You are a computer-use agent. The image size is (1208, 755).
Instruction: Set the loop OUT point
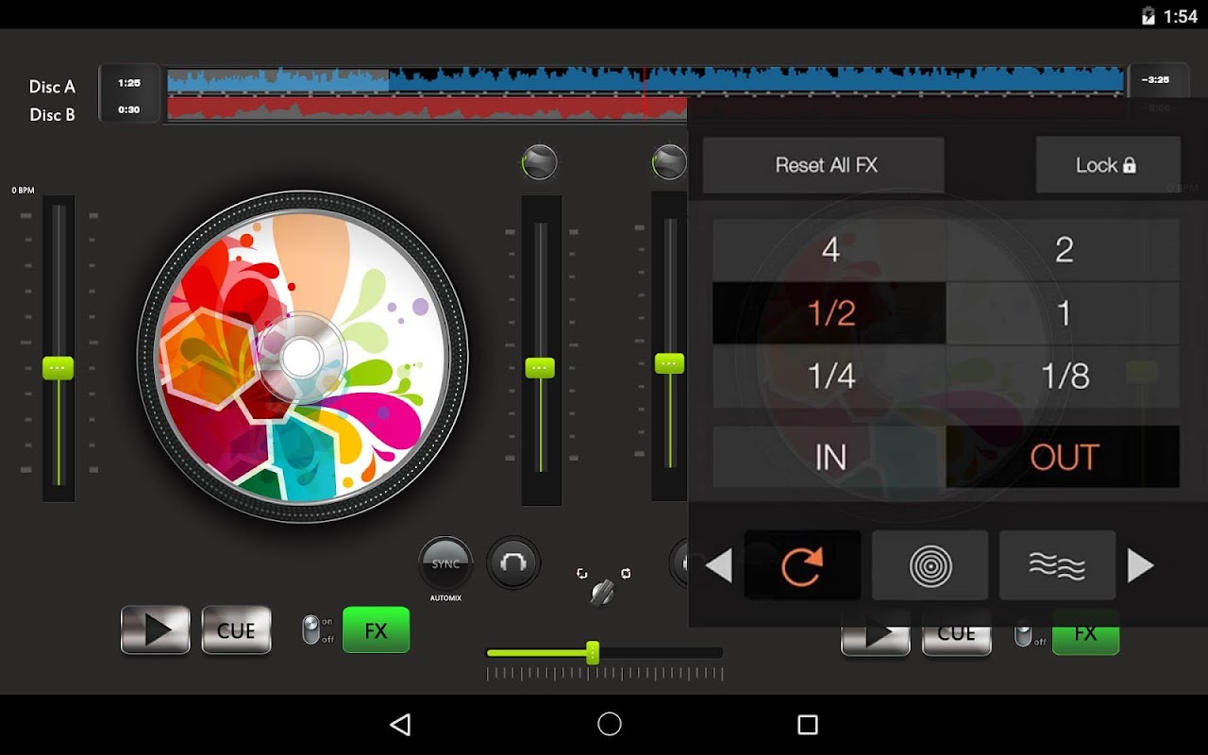coord(1064,457)
